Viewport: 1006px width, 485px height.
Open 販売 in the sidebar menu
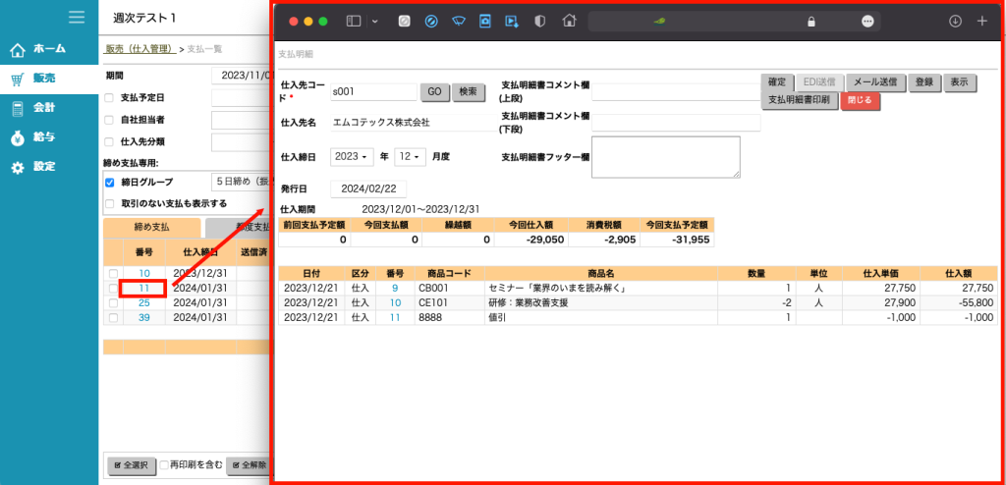pyautogui.click(x=44, y=79)
